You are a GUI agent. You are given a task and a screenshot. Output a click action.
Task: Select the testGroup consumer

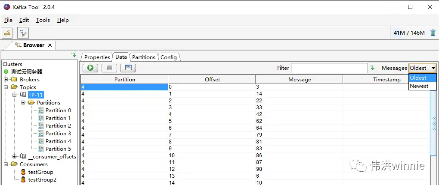[40, 172]
